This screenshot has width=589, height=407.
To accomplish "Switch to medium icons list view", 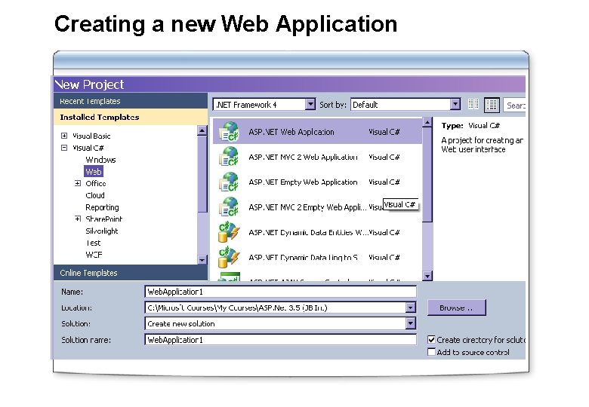I will (x=492, y=105).
